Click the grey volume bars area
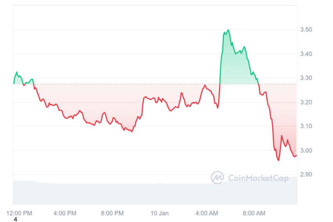This screenshot has width=333, height=222. [x=155, y=193]
